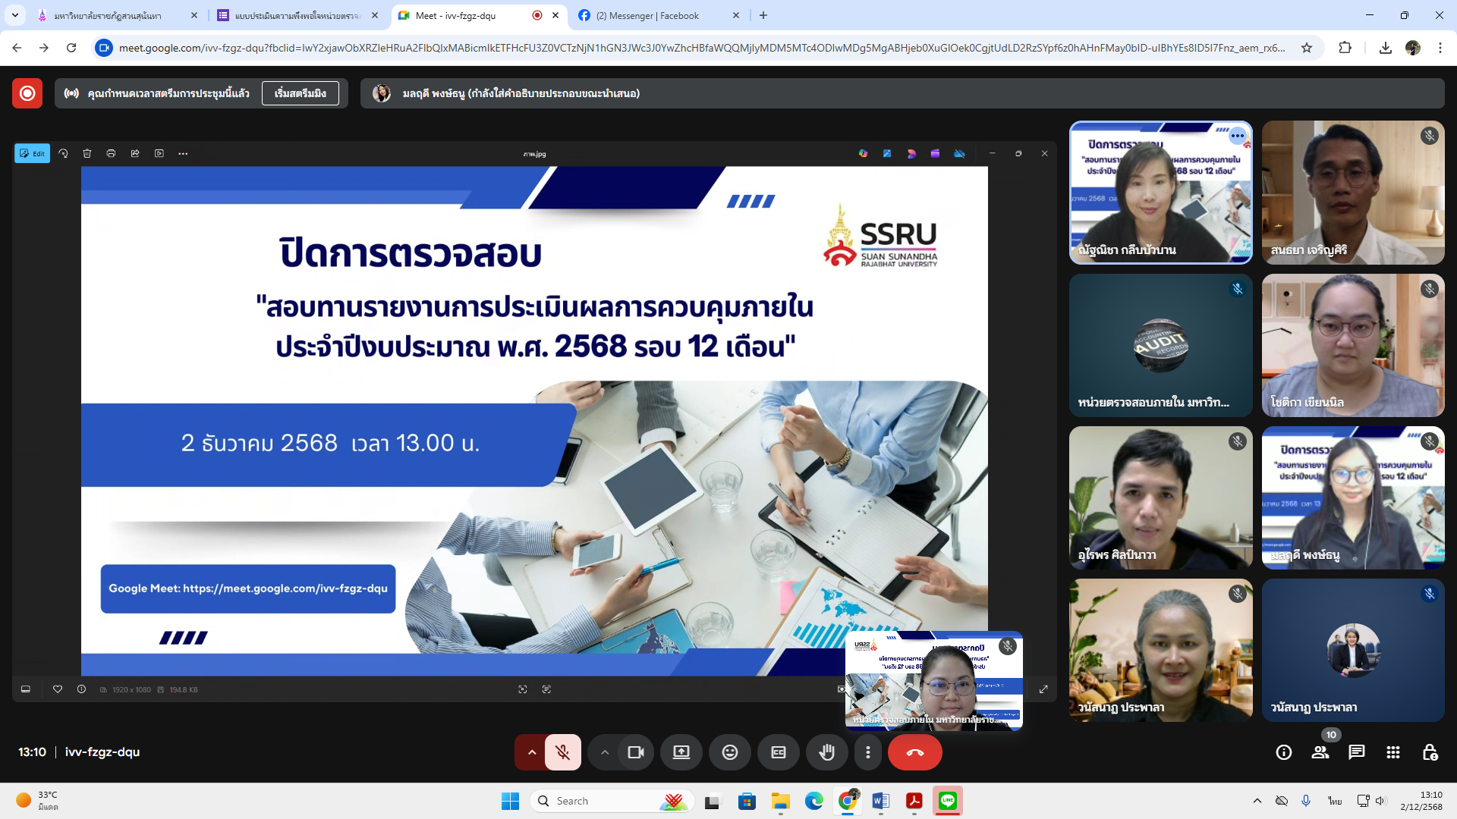
Task: Toggle the camera button
Action: tap(636, 752)
